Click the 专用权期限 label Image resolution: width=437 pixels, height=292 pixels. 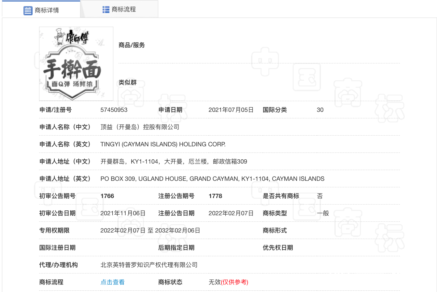[54, 231]
